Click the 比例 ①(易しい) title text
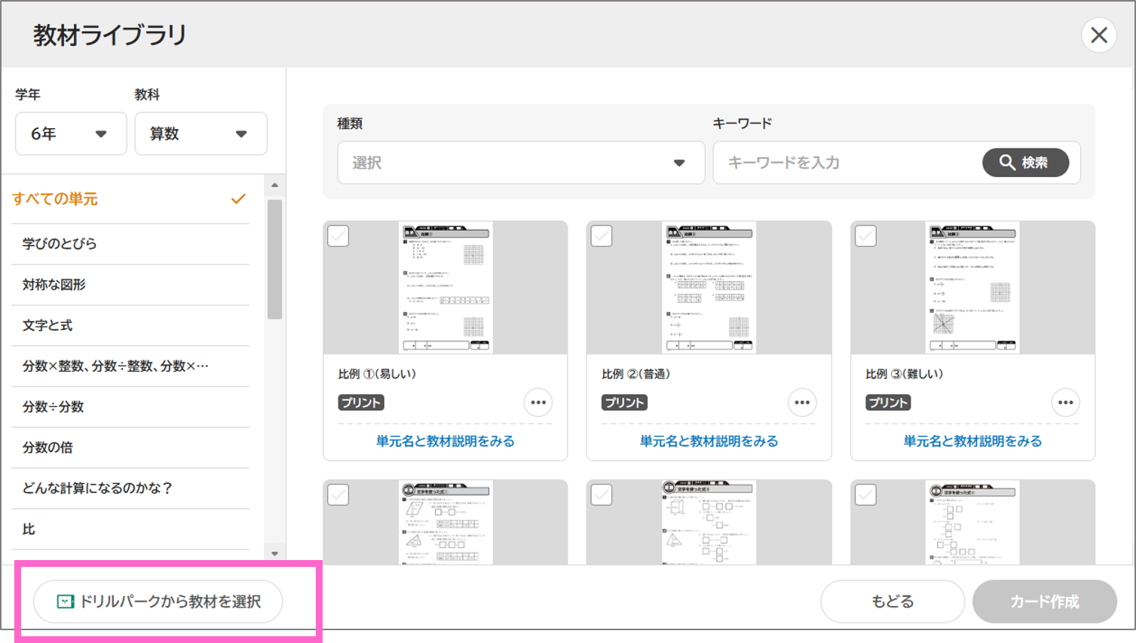 (377, 374)
